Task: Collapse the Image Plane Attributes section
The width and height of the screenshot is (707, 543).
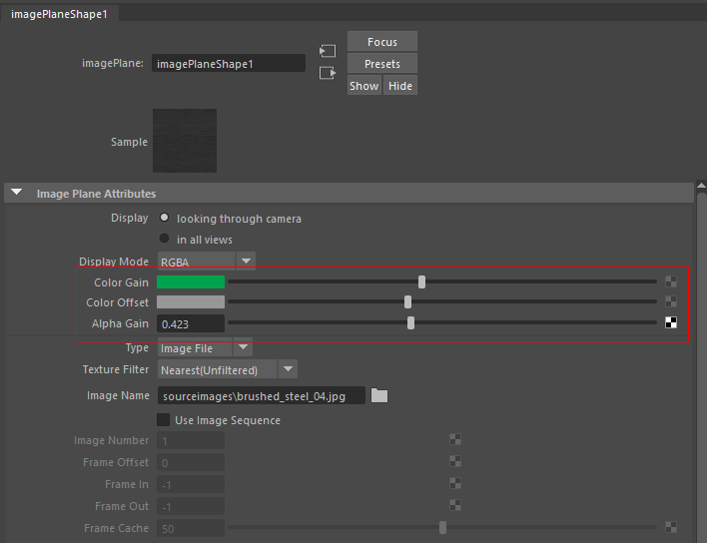Action: click(17, 193)
